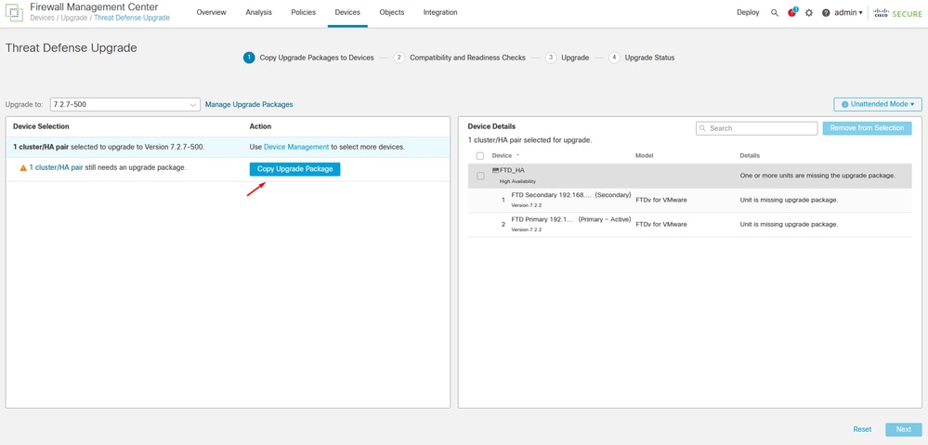Click step 1 circle in upgrade wizard
This screenshot has width=928, height=445.
(249, 58)
